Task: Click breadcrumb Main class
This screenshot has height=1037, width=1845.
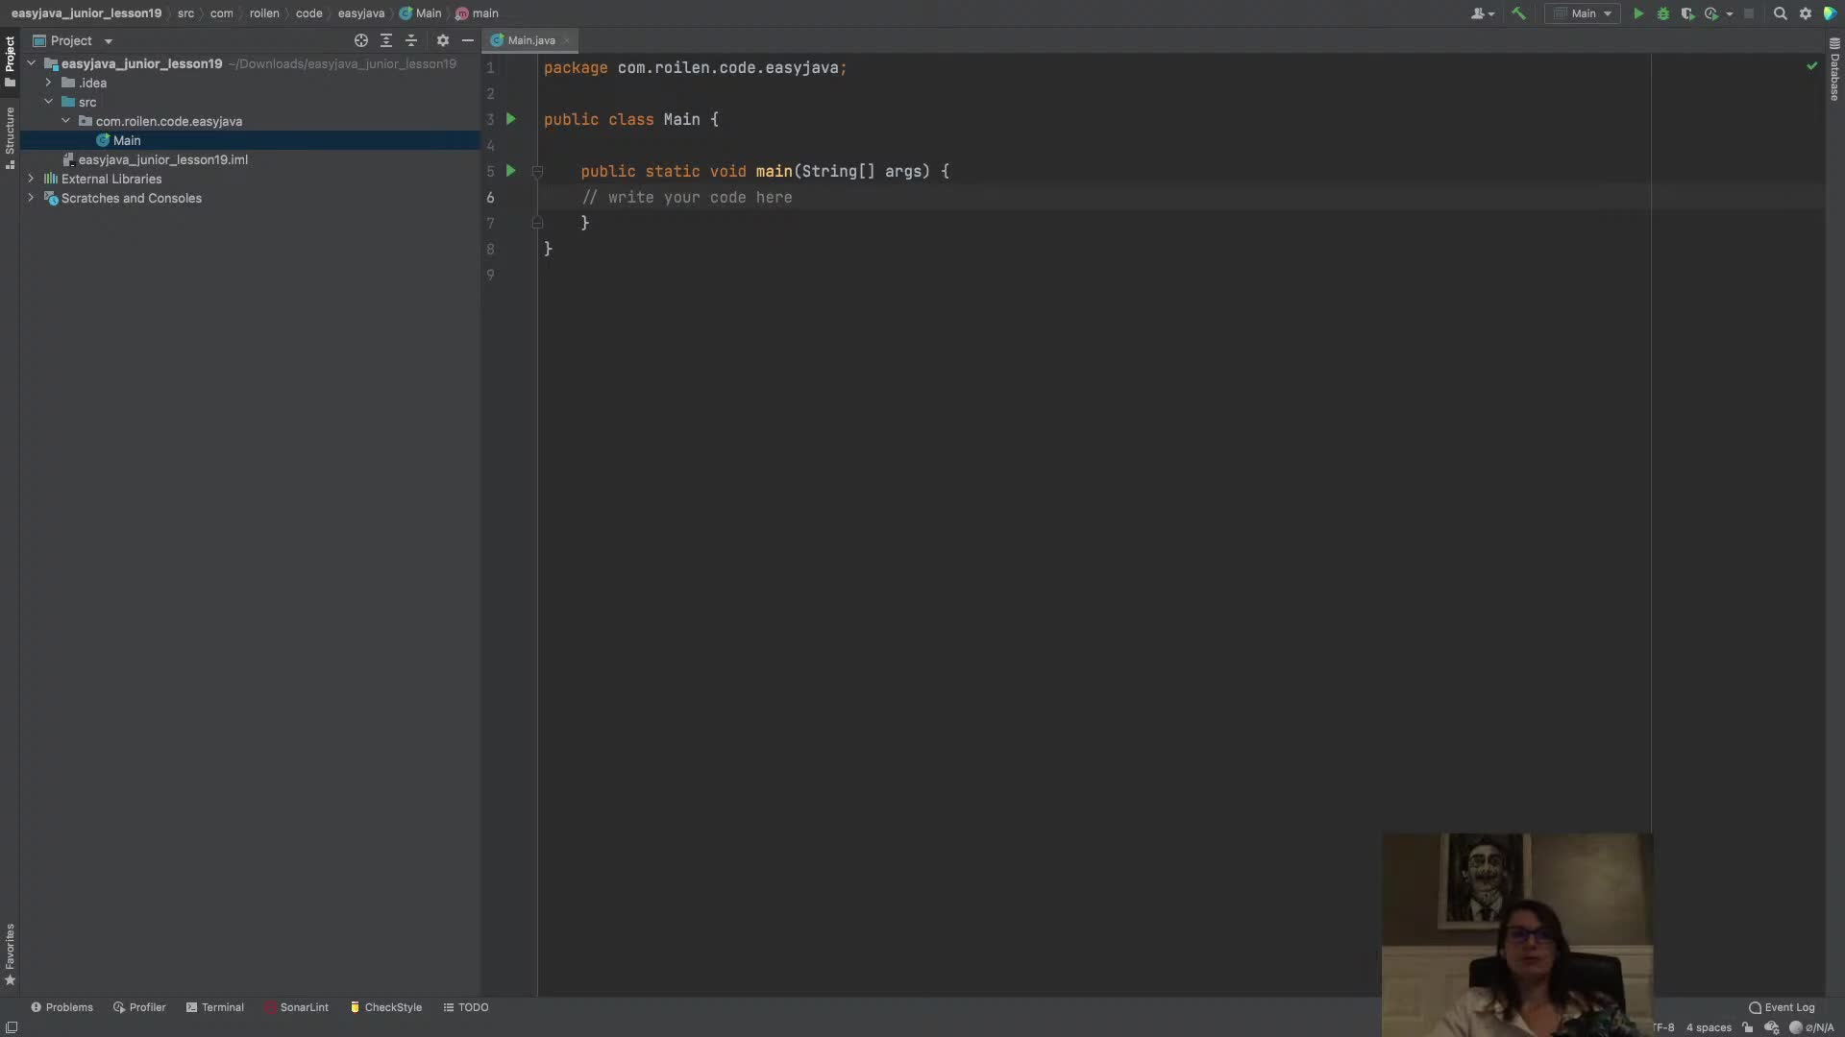Action: 421,13
